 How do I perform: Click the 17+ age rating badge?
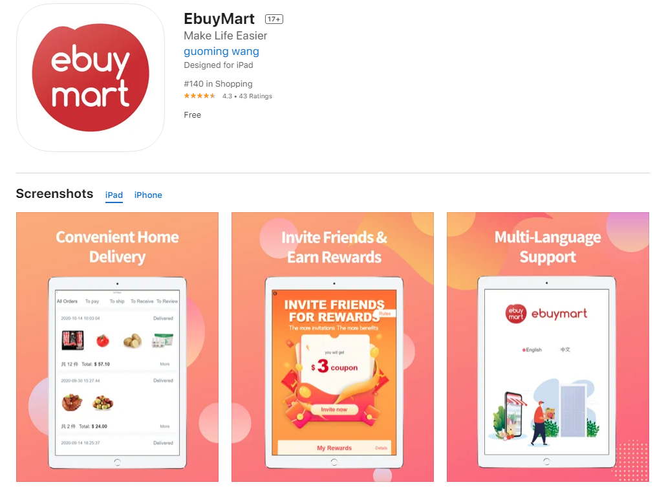(x=274, y=19)
